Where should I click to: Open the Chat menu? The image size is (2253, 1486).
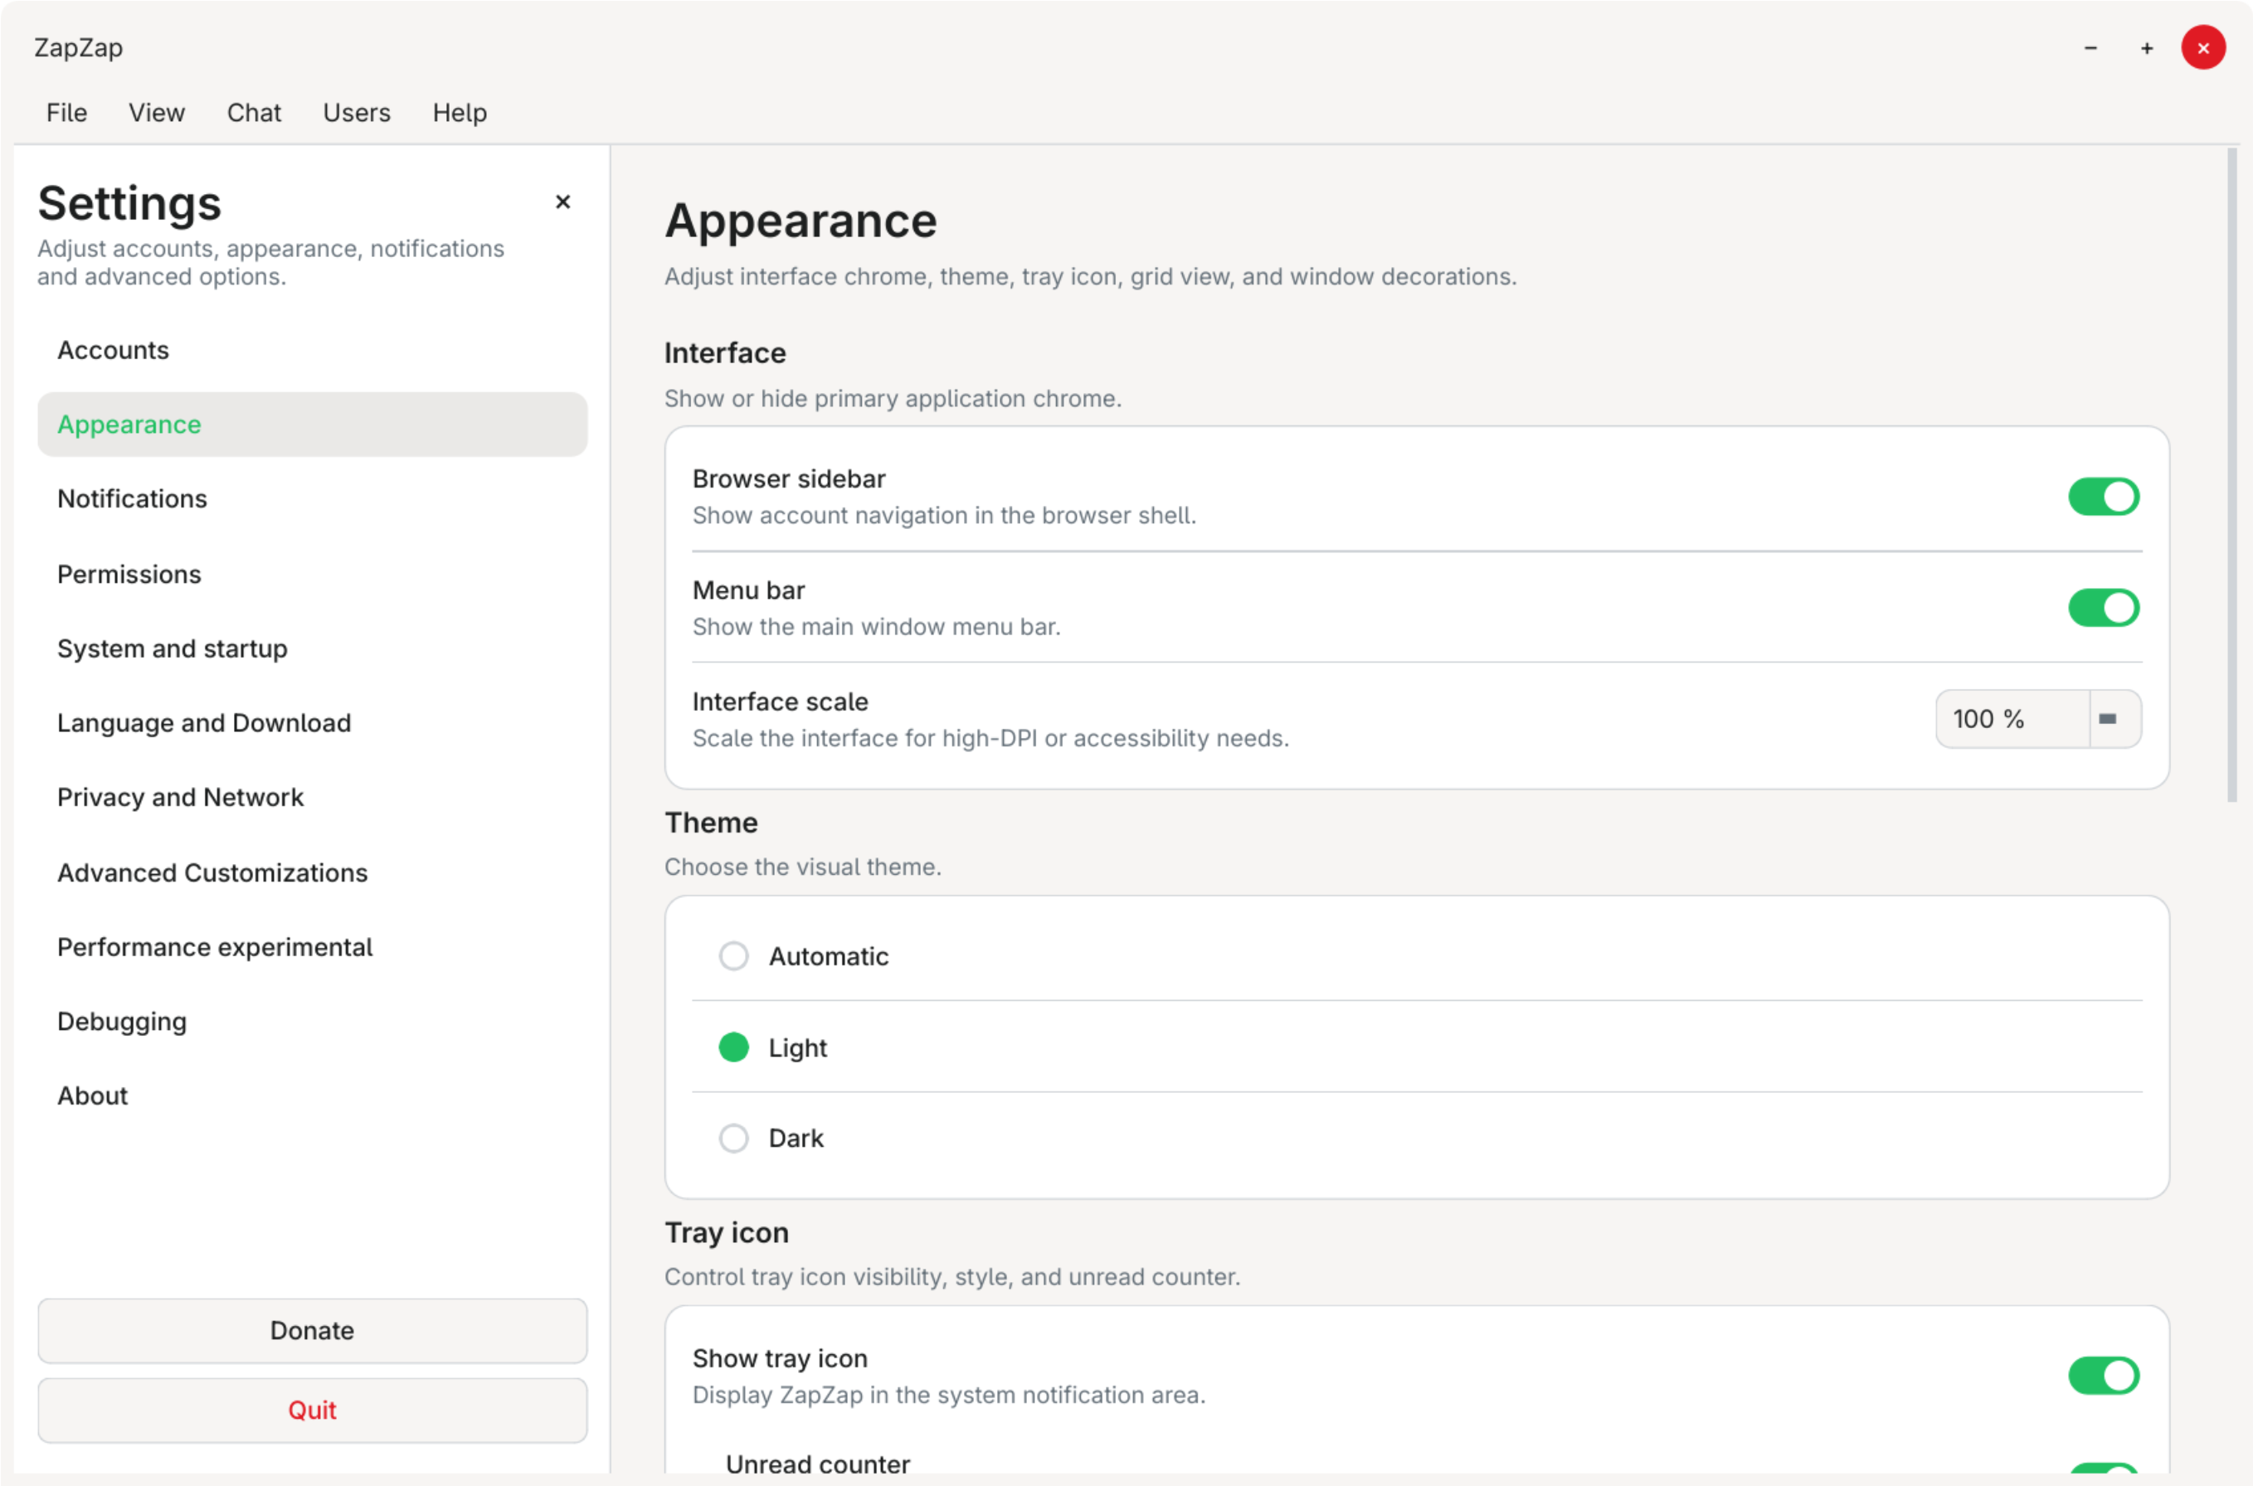click(254, 113)
